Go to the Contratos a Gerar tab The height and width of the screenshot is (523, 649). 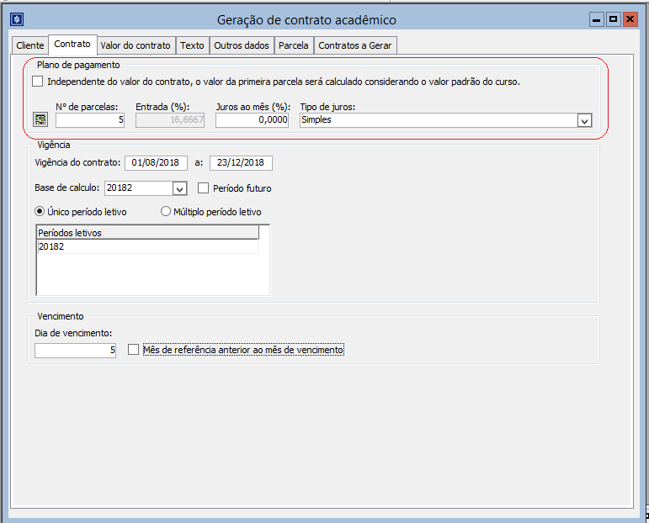(x=354, y=45)
